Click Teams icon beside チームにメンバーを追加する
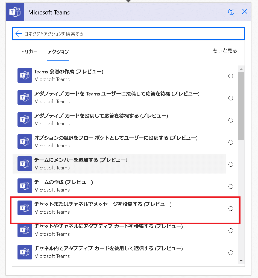This screenshot has width=258, height=278. 25,164
